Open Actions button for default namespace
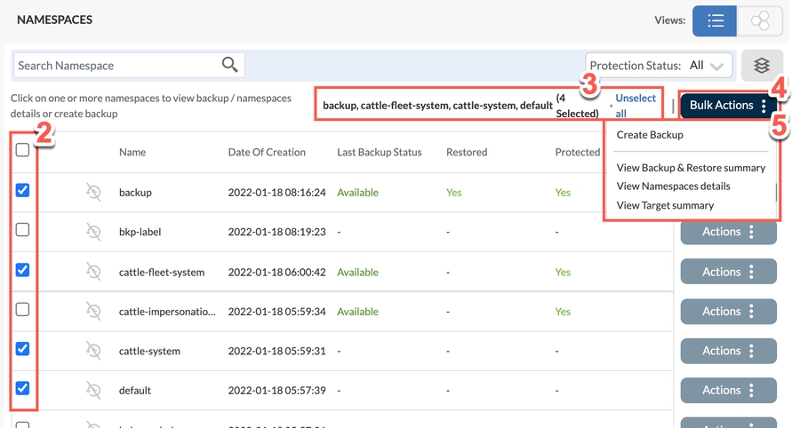Viewport: 800px width, 428px height. [x=728, y=390]
